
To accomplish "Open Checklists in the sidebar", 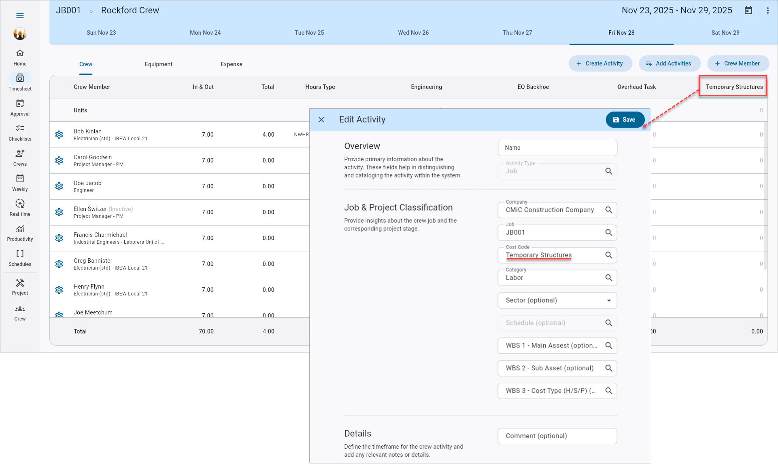I will (20, 133).
